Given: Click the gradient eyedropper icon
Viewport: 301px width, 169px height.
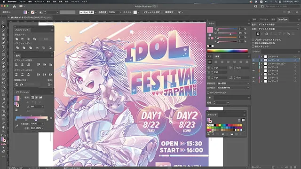Looking at the screenshot, I should pos(17,126).
